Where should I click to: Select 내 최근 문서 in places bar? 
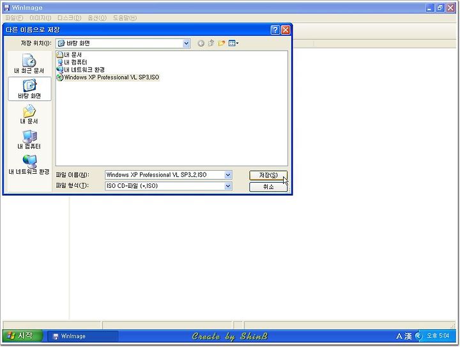point(29,64)
